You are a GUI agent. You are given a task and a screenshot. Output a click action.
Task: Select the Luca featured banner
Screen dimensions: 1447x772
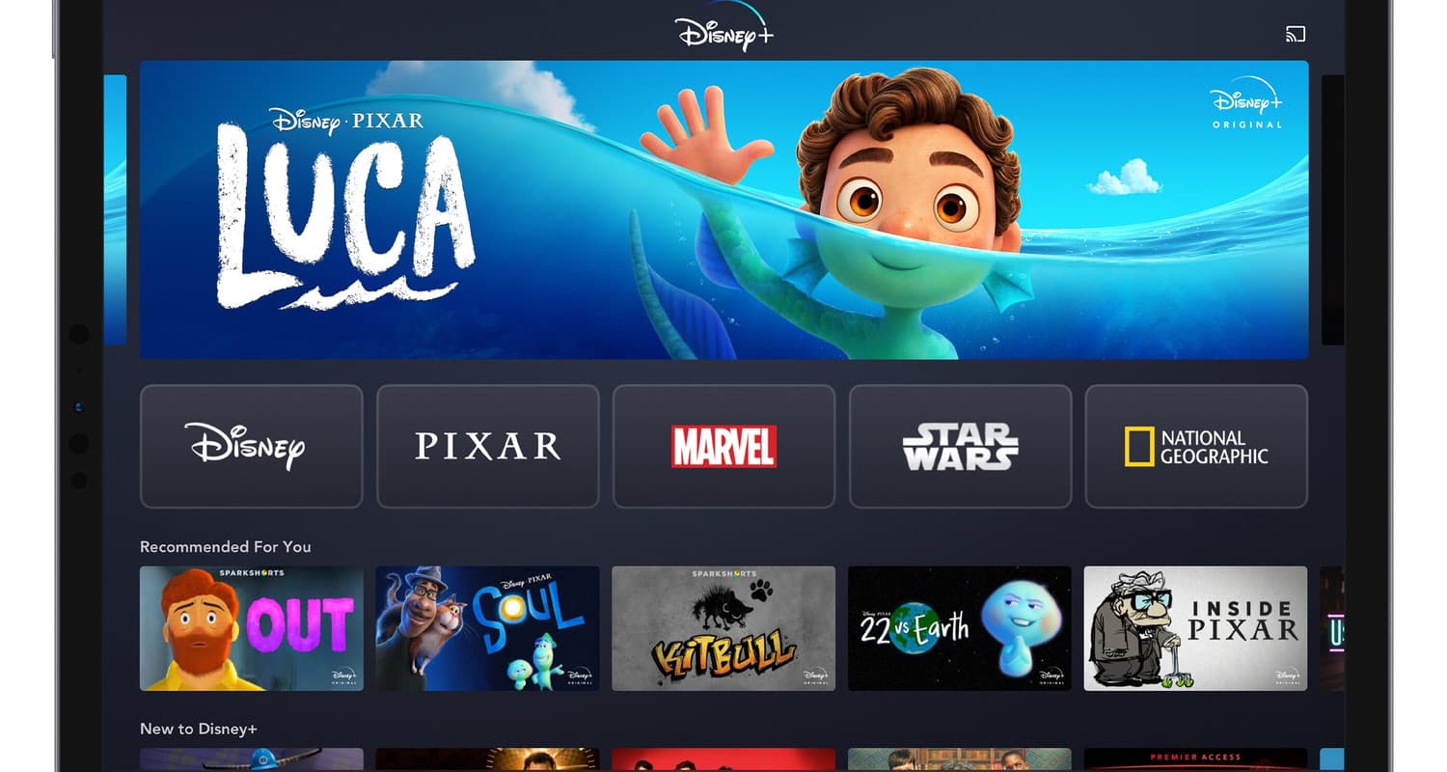724,209
